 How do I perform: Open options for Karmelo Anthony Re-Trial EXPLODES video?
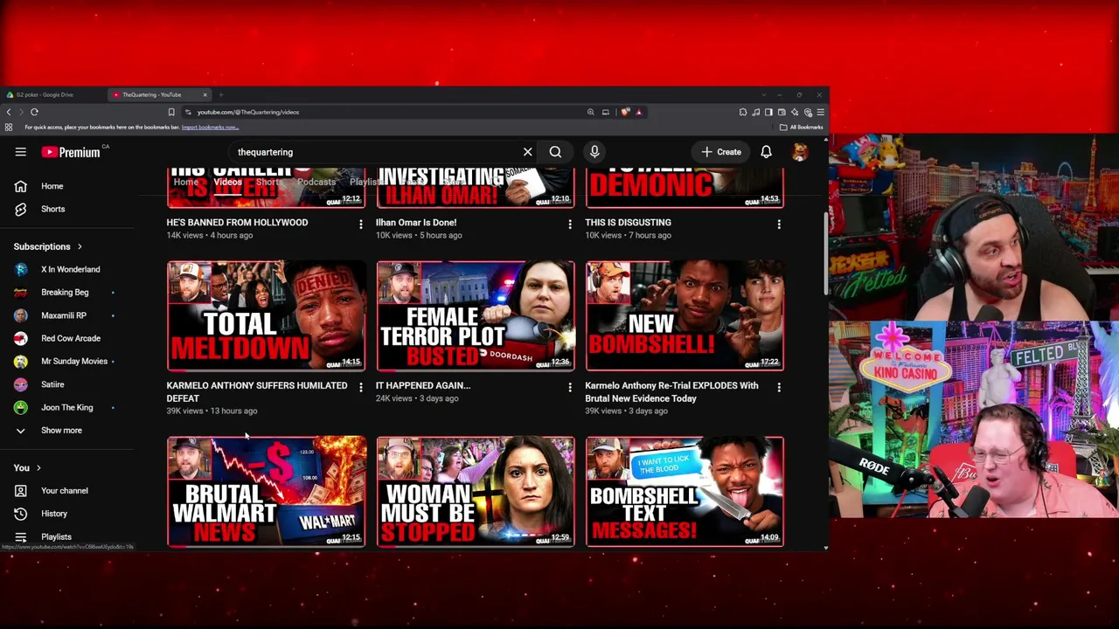(779, 387)
